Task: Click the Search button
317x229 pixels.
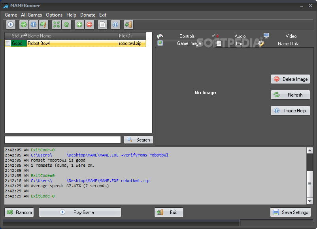Action: 138,140
